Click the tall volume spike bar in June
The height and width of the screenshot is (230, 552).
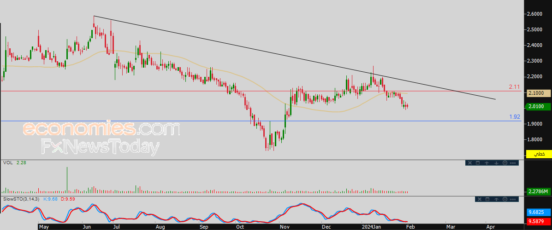(66, 180)
